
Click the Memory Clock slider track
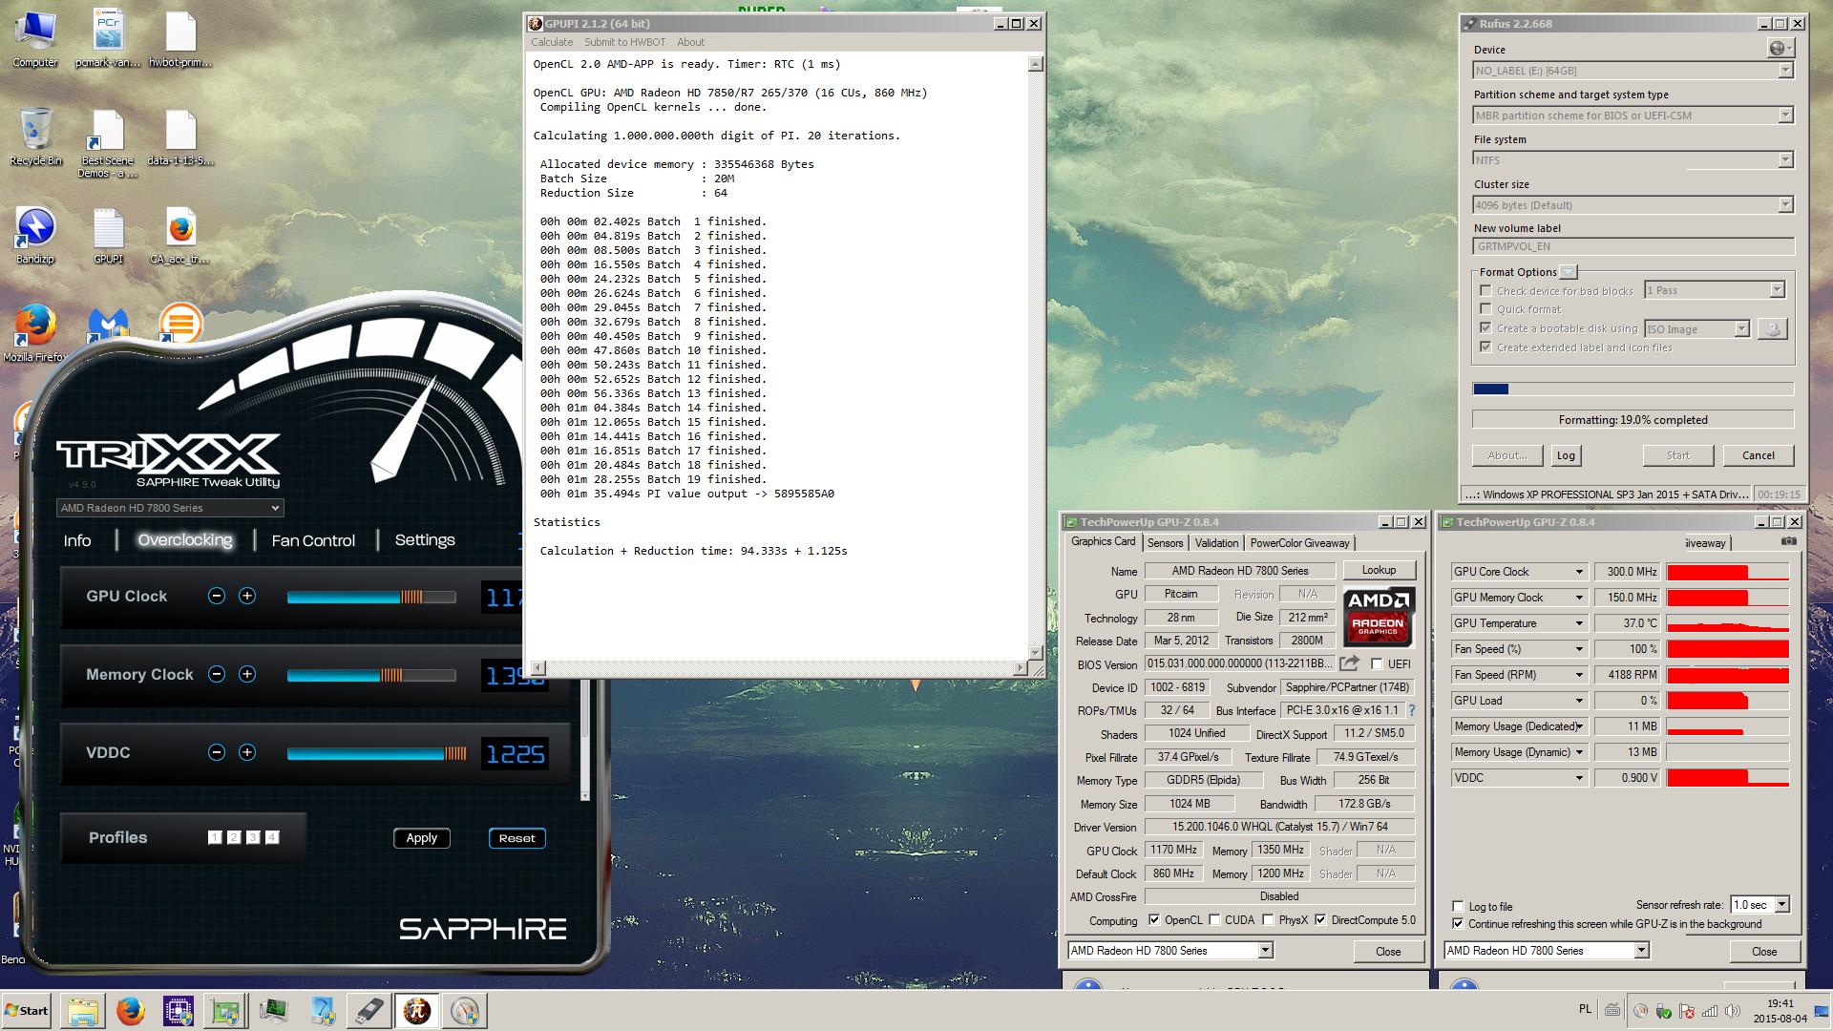371,675
